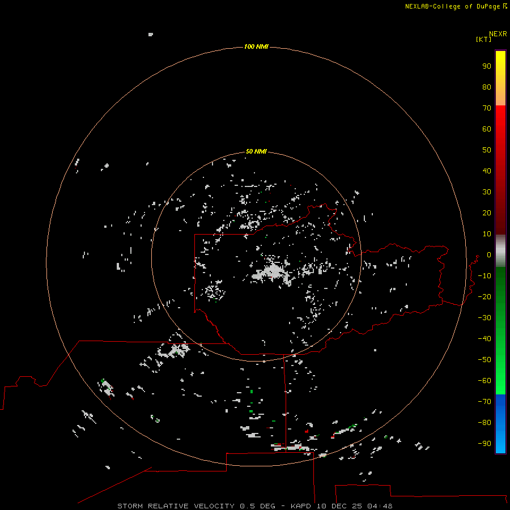Screen dimensions: 510x510
Task: Click the 60 value on the velocity scale
Action: (487, 129)
